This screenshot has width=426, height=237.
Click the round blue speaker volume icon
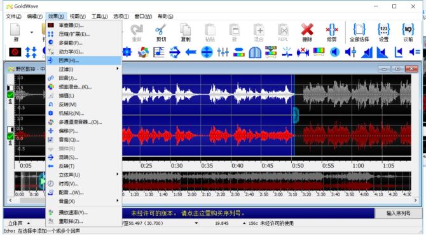334,52
